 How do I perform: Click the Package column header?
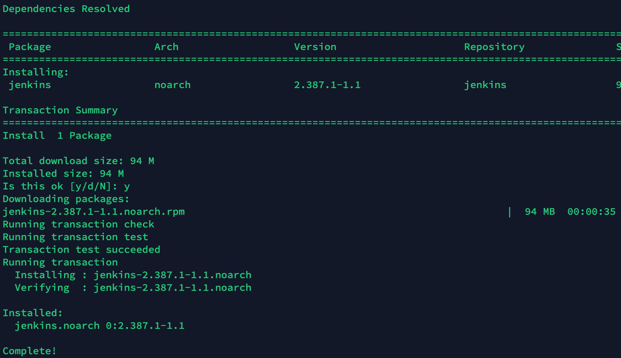pyautogui.click(x=30, y=47)
